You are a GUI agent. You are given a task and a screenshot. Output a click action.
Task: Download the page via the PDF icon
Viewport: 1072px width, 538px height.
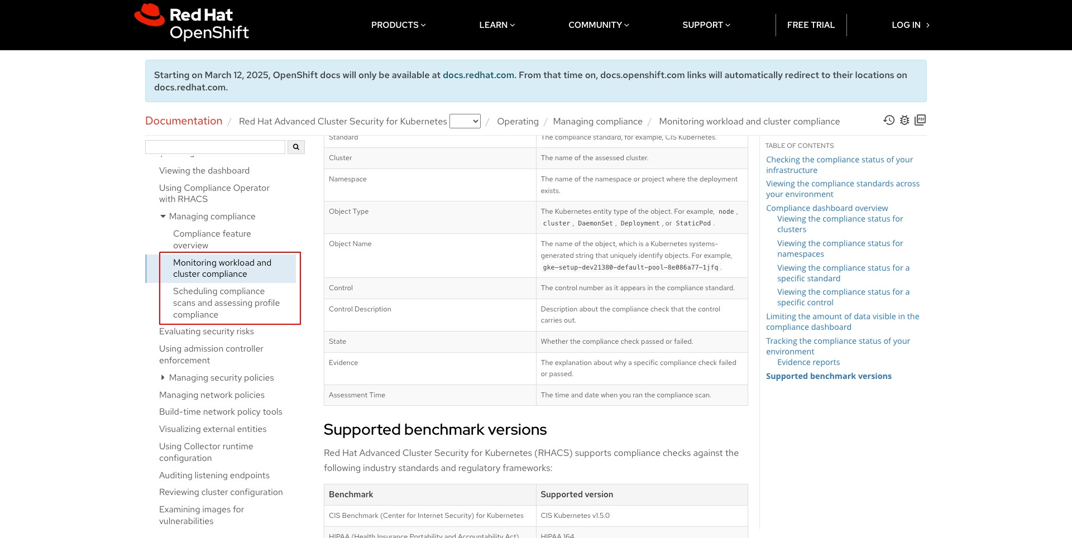[x=920, y=120]
